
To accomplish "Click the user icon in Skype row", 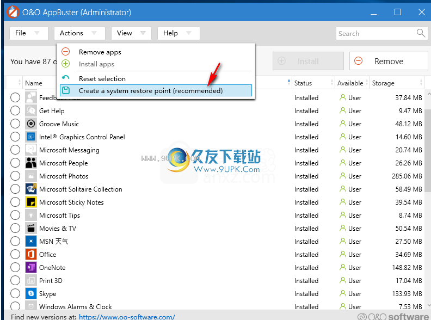I will pos(342,293).
